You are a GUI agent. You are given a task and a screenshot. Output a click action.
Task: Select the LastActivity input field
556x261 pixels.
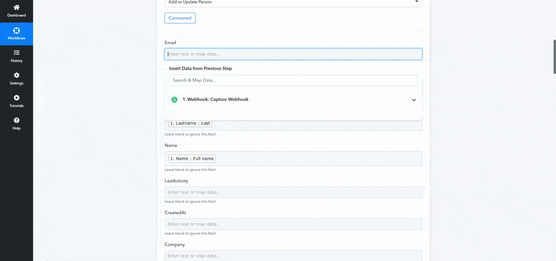[x=293, y=192]
